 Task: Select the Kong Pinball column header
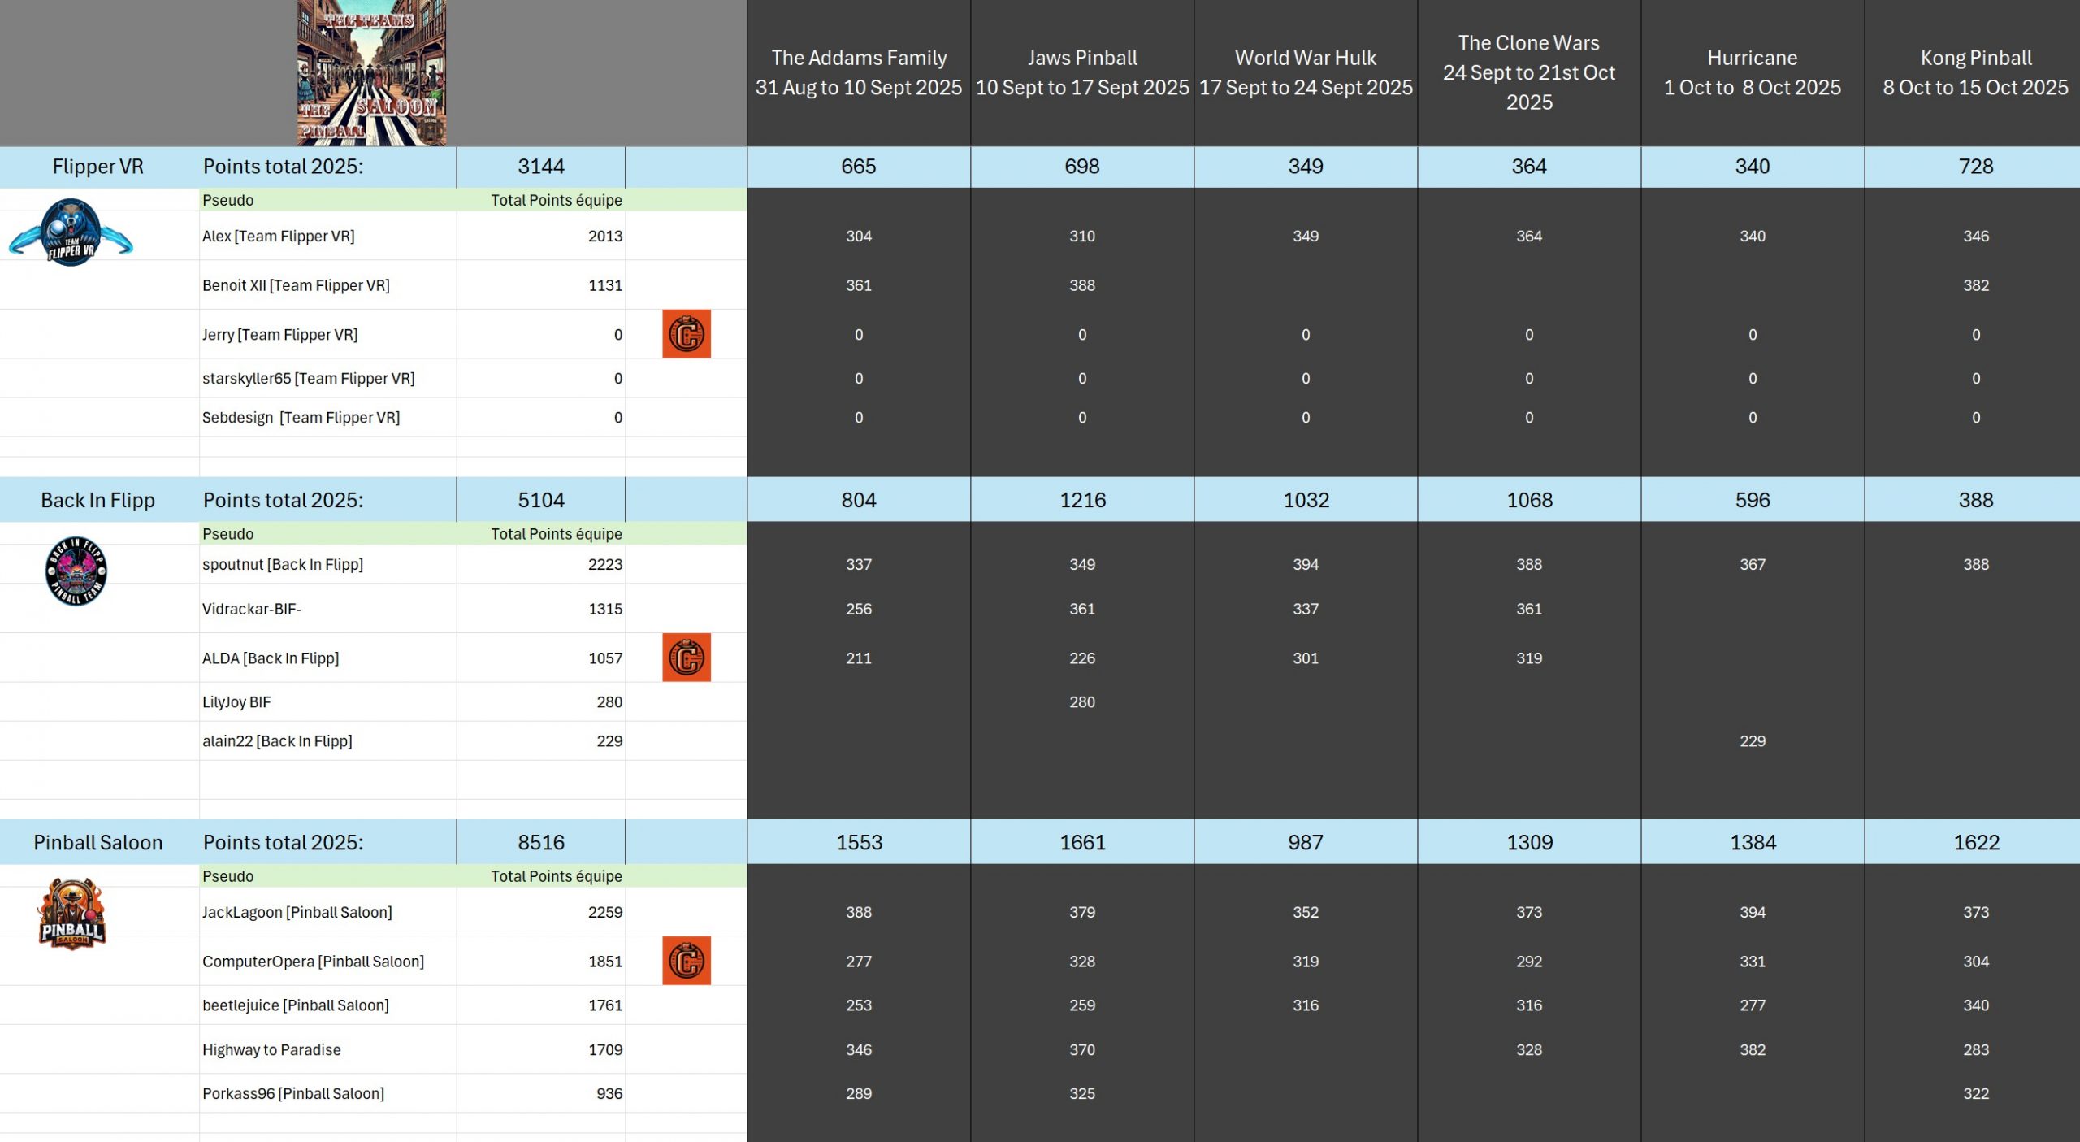point(1975,73)
